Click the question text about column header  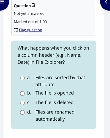pyautogui.click(x=53, y=55)
